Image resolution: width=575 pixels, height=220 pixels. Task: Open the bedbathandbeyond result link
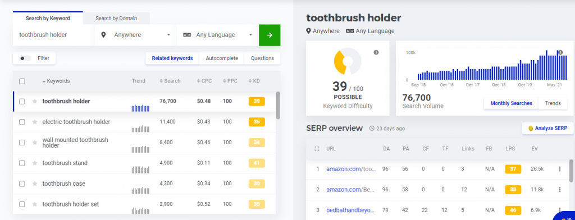(350, 210)
